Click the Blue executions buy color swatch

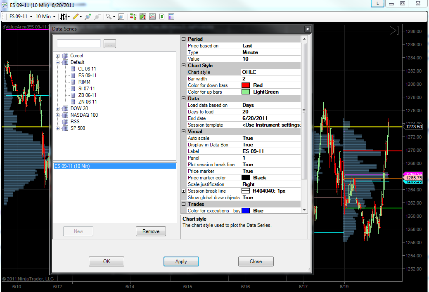point(246,210)
